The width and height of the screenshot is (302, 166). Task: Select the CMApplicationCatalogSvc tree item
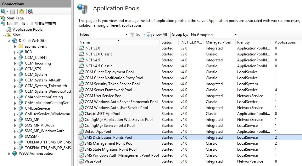click(47, 103)
